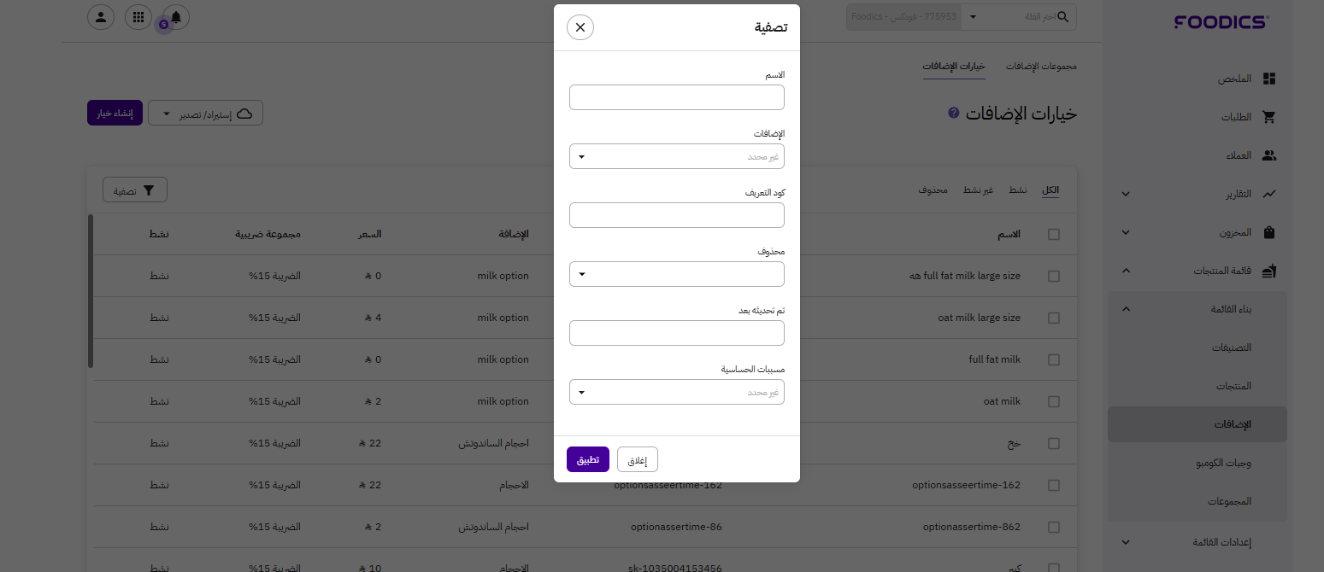Switch to مجموعات الإضافات tab

(x=1041, y=67)
